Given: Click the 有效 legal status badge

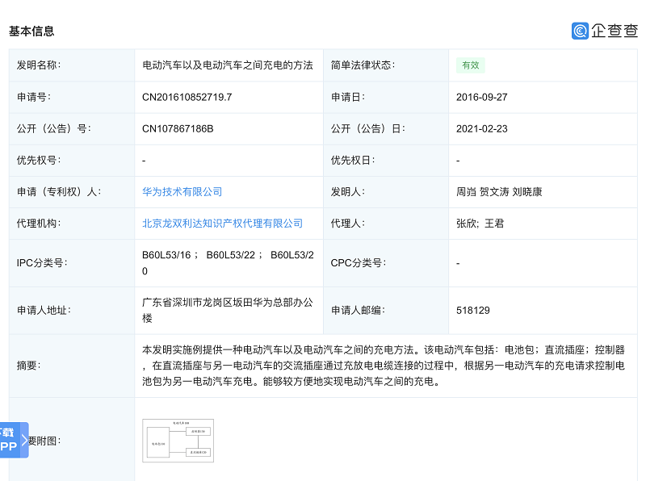Looking at the screenshot, I should coord(471,65).
